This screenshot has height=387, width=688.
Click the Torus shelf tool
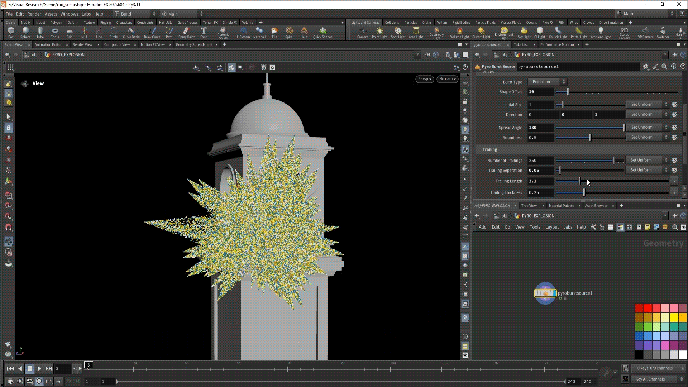point(54,32)
